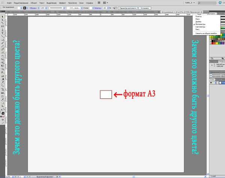Open the Текст menu
This screenshot has height=178, width=225.
pyautogui.click(x=42, y=3)
